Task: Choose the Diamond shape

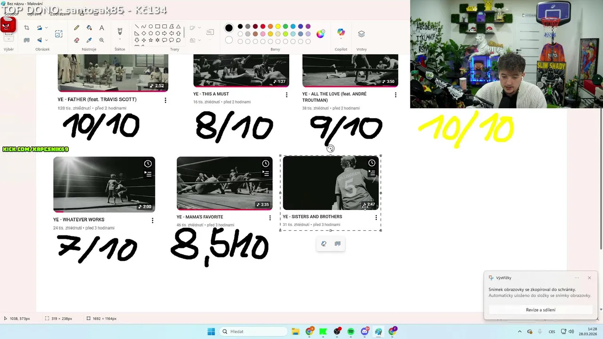Action: click(144, 33)
